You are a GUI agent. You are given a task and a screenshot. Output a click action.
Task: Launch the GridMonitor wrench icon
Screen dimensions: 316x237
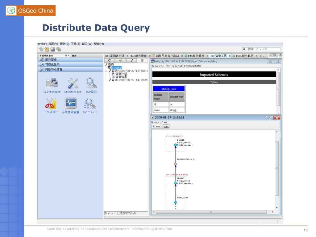click(x=73, y=83)
